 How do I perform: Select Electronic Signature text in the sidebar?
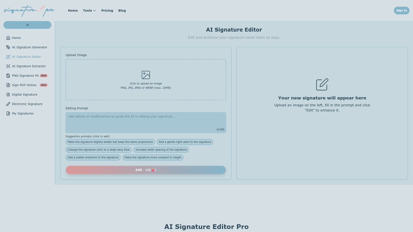tap(27, 104)
